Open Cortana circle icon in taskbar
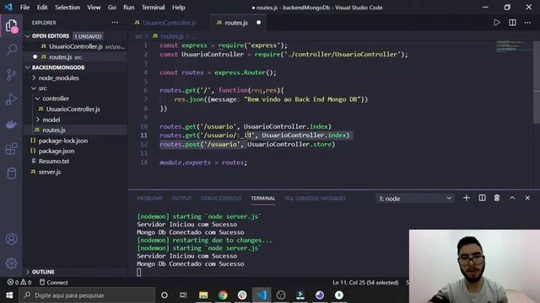540x303 pixels. point(165,295)
